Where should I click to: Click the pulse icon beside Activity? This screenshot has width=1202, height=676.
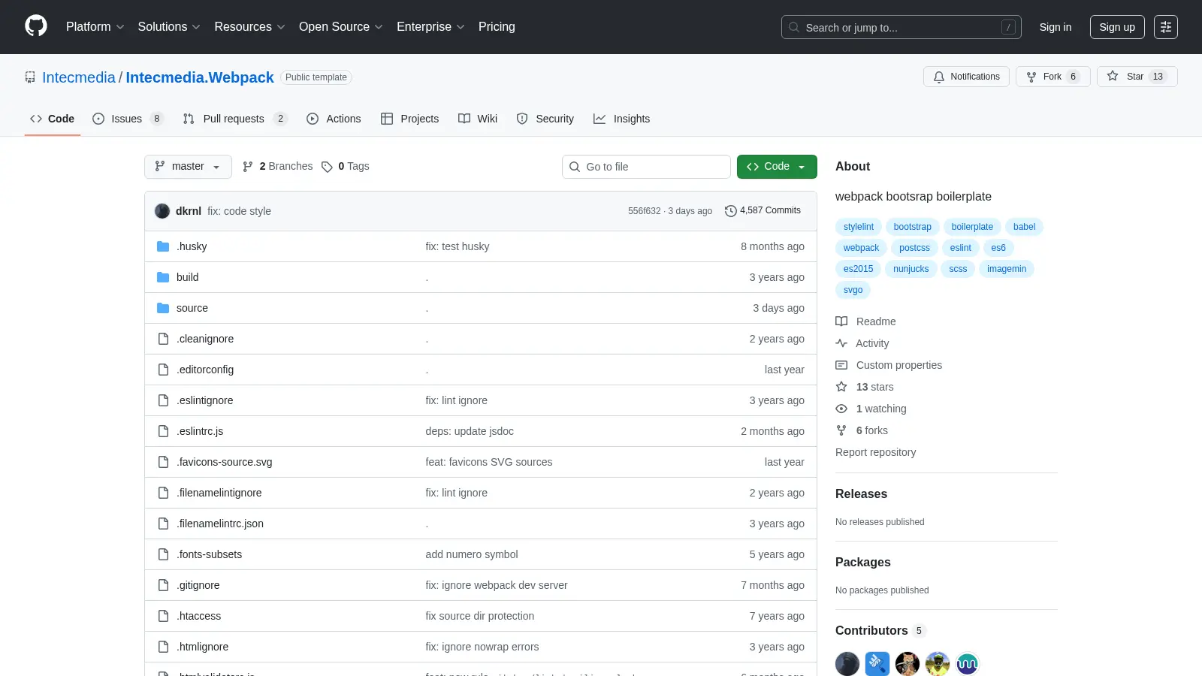point(841,343)
